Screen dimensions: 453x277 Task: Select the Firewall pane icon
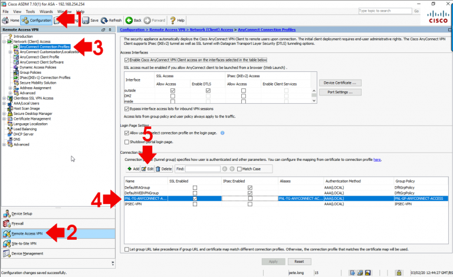click(x=6, y=223)
